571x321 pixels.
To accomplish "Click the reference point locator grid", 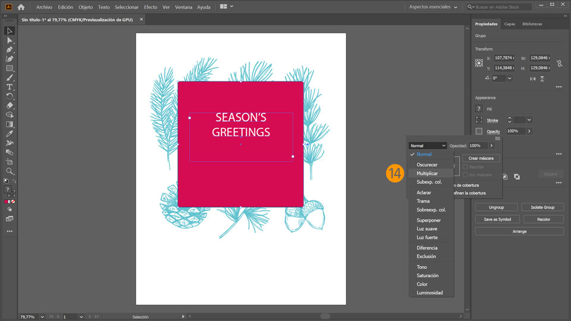I will click(479, 62).
